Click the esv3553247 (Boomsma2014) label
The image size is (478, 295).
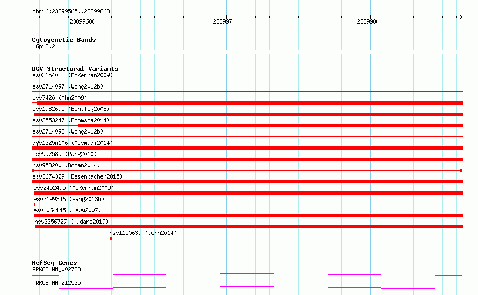coord(71,120)
